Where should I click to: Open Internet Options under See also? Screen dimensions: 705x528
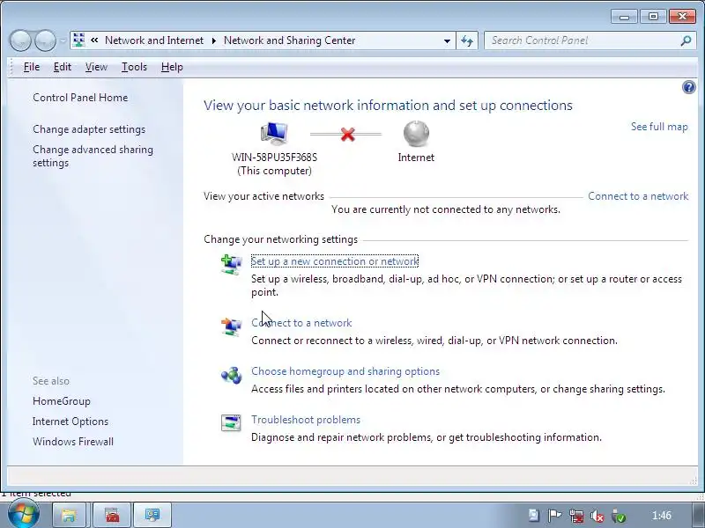70,422
